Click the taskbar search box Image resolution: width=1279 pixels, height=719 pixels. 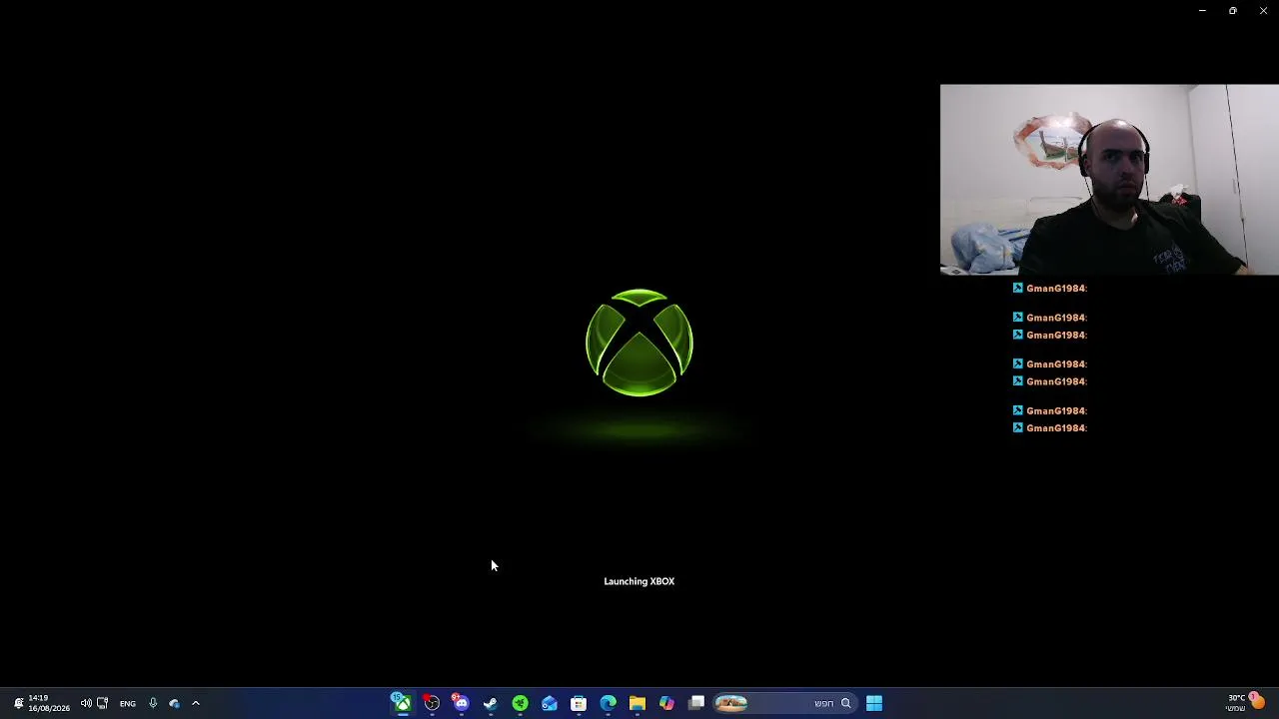pyautogui.click(x=784, y=703)
